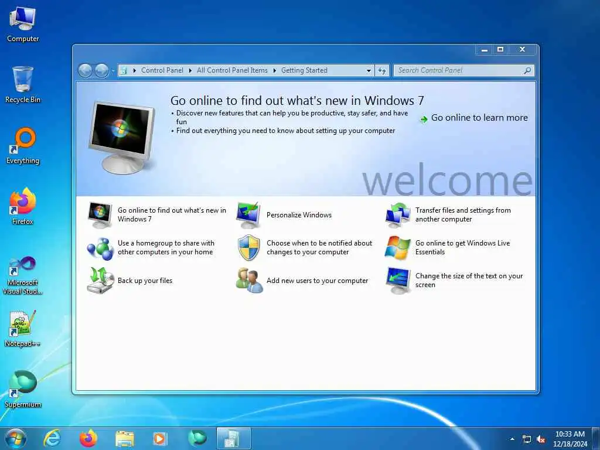Expand the arrow after Control Panel breadcrumb
The image size is (600, 450).
click(190, 70)
